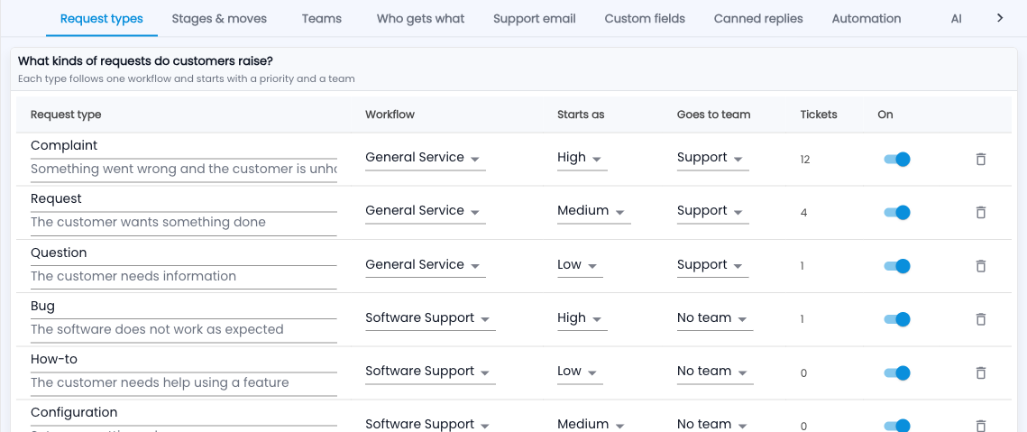The height and width of the screenshot is (432, 1027).
Task: Click the Goes to team header
Action: click(713, 115)
